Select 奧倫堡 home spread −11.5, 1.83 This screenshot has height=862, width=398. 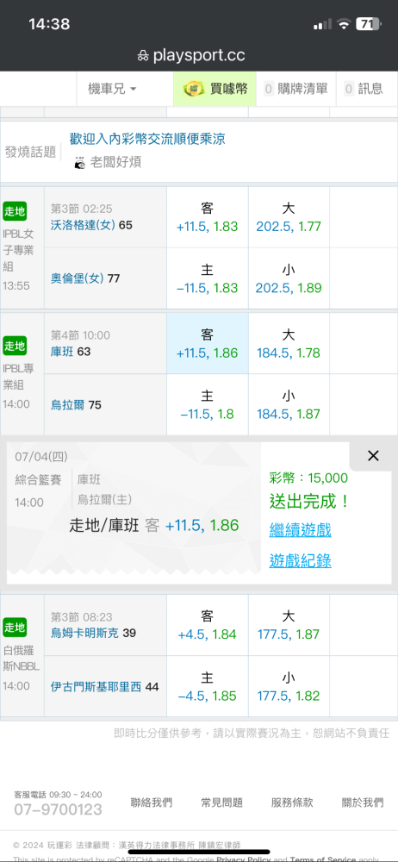point(208,278)
